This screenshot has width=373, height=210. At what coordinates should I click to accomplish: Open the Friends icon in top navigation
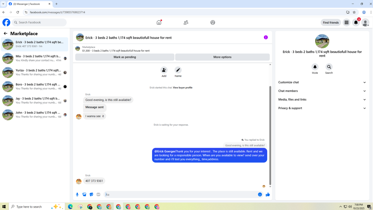tap(186, 22)
